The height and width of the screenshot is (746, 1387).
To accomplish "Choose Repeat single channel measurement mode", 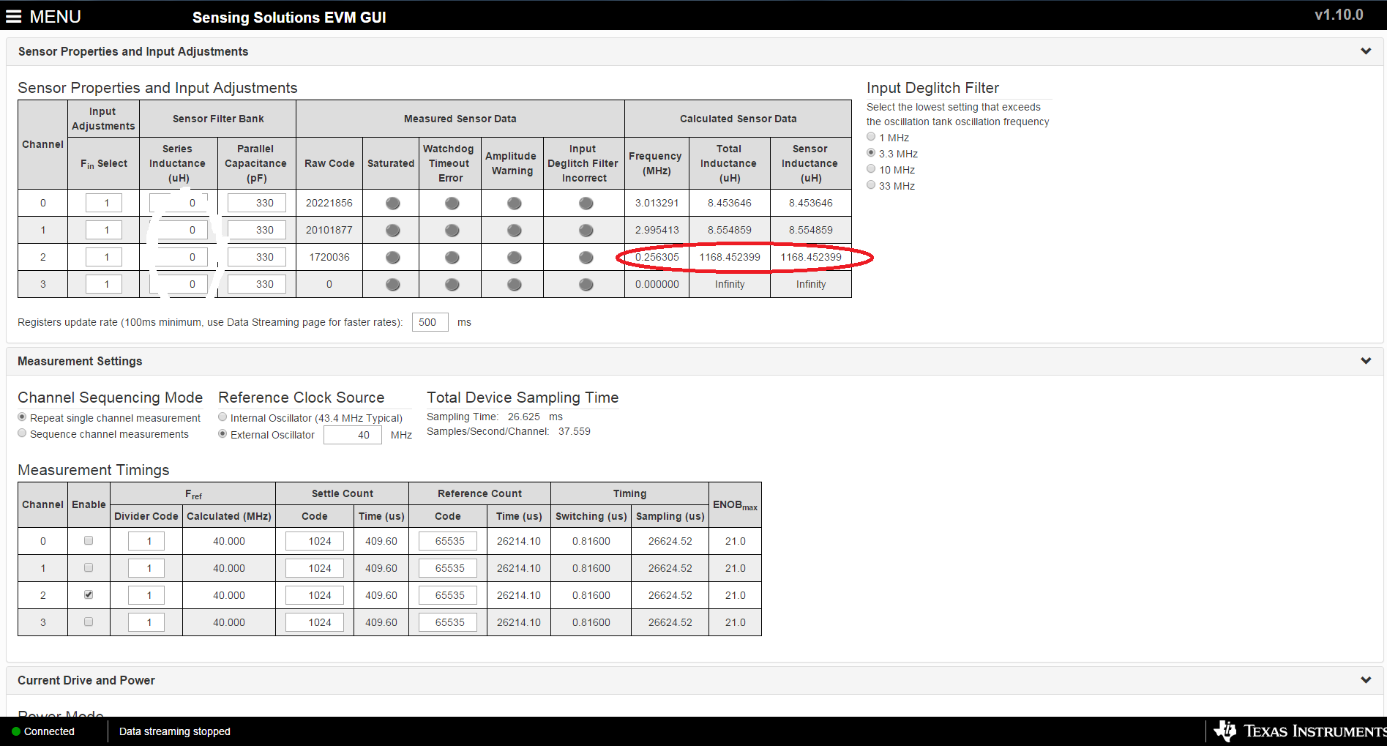I will coord(22,417).
